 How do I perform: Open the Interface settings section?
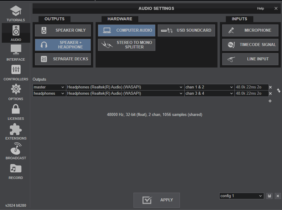click(x=16, y=53)
